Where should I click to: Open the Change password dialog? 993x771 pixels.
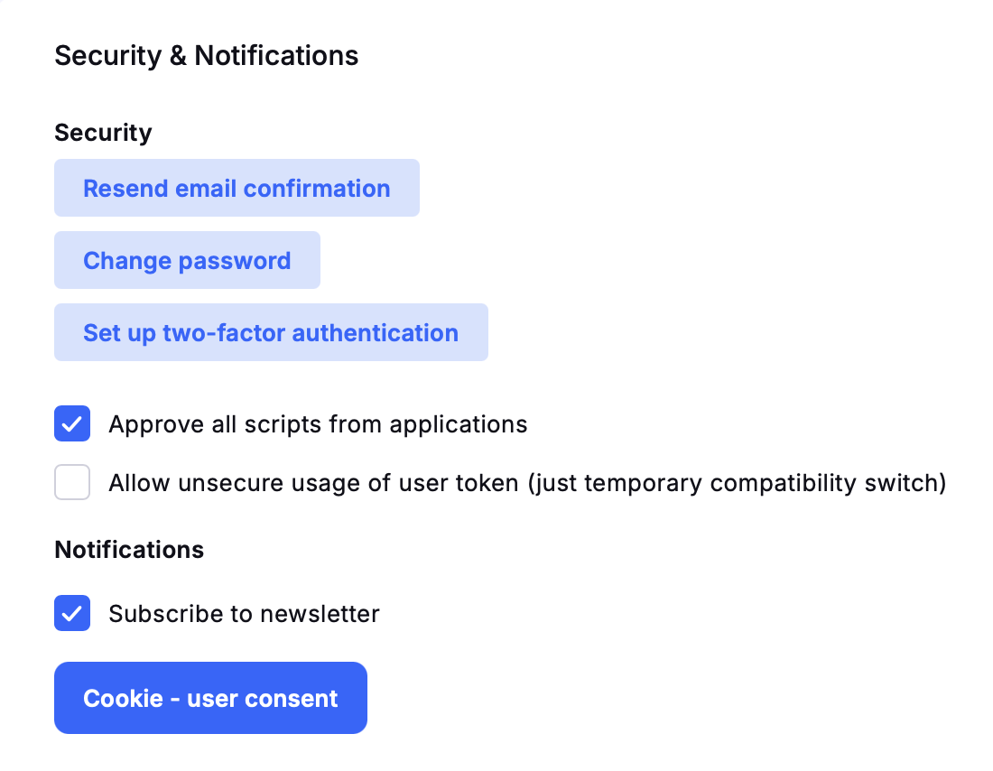click(x=187, y=260)
